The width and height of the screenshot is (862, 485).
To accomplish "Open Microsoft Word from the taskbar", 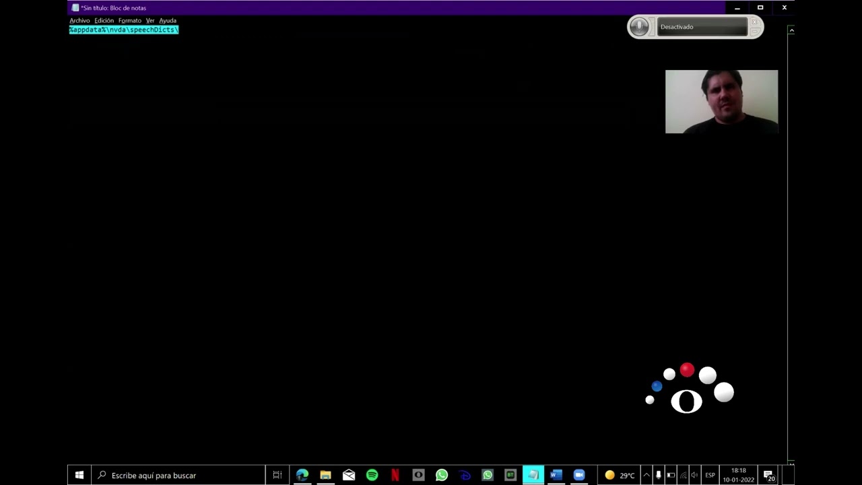I will (x=556, y=475).
